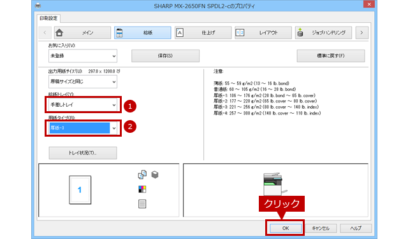Click the 厚紙-3 weight note line
This screenshot has height=239, width=408.
pyautogui.click(x=266, y=107)
